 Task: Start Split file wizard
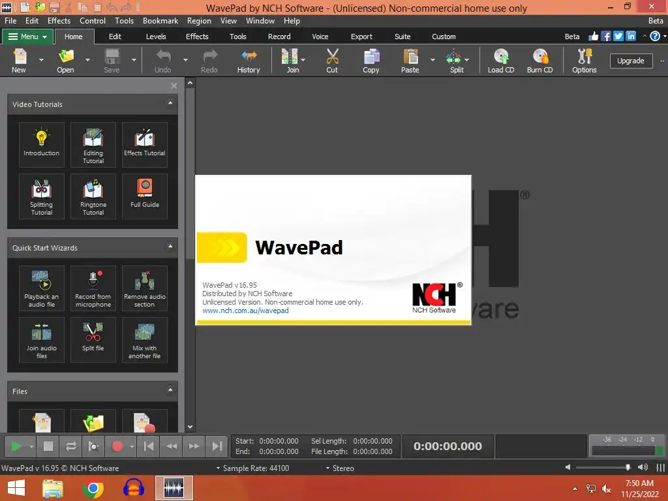(93, 339)
